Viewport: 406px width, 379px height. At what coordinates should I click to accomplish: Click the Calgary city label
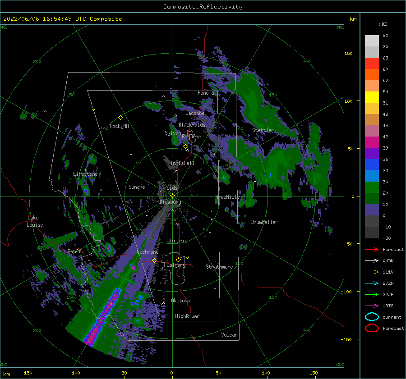[x=176, y=265]
